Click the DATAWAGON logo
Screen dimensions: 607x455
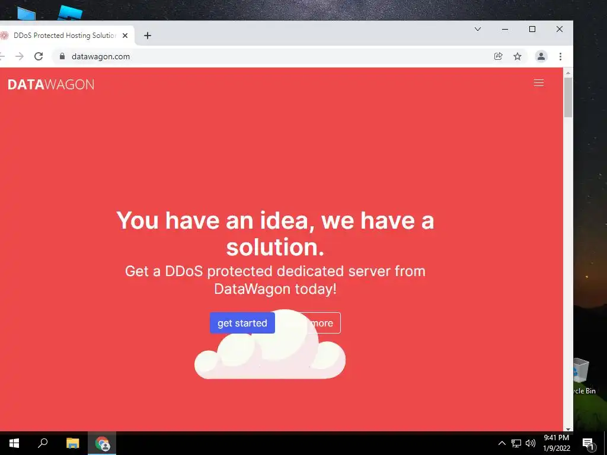(51, 84)
